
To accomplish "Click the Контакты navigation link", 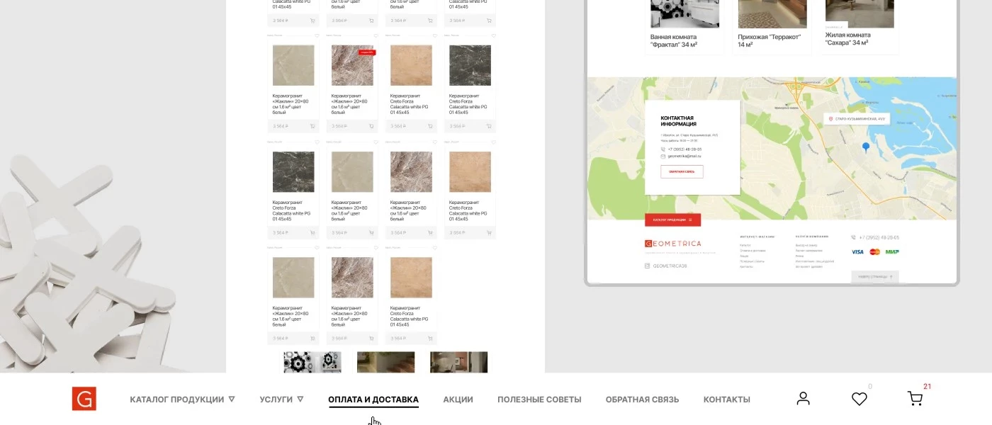I will click(x=726, y=399).
